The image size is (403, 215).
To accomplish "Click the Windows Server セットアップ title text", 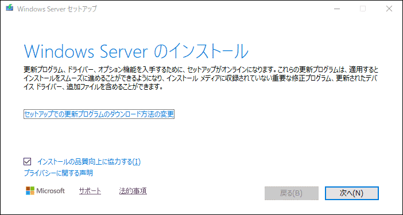I will pyautogui.click(x=57, y=9).
